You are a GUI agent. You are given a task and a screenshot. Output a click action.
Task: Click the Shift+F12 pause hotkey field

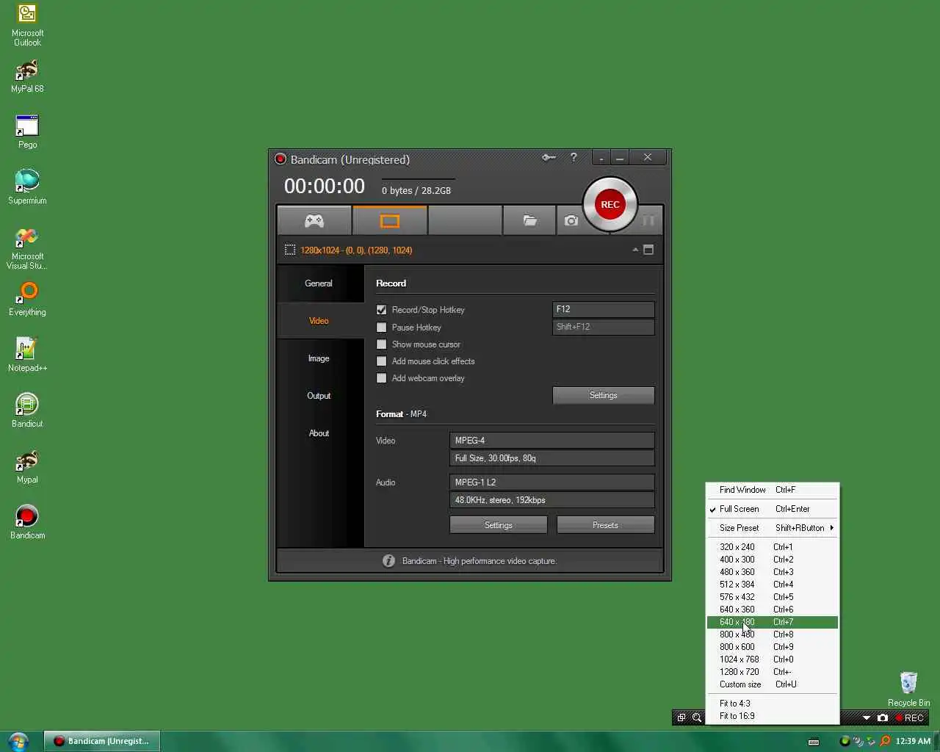pos(603,327)
